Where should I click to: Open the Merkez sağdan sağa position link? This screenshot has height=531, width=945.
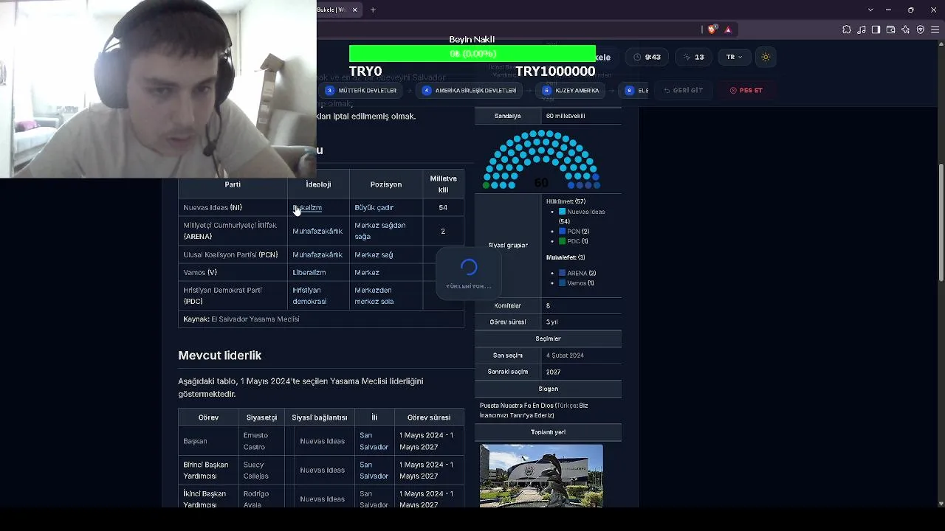pyautogui.click(x=379, y=231)
